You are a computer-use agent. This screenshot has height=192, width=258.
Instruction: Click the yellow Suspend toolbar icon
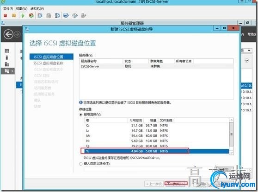pyautogui.click(x=14, y=15)
